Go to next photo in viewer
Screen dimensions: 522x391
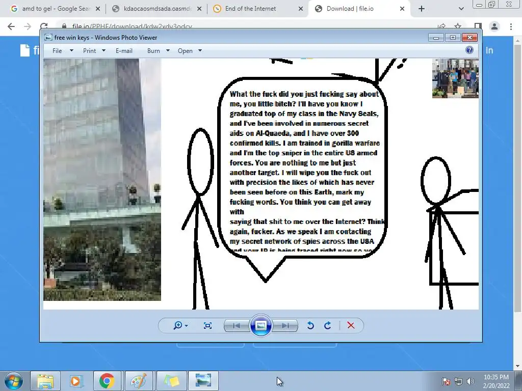pos(285,325)
